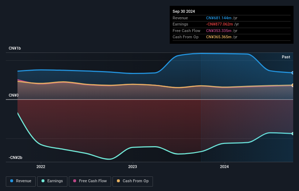Click the Sep 30 2024 tooltip date
This screenshot has height=191, width=299.
click(184, 11)
